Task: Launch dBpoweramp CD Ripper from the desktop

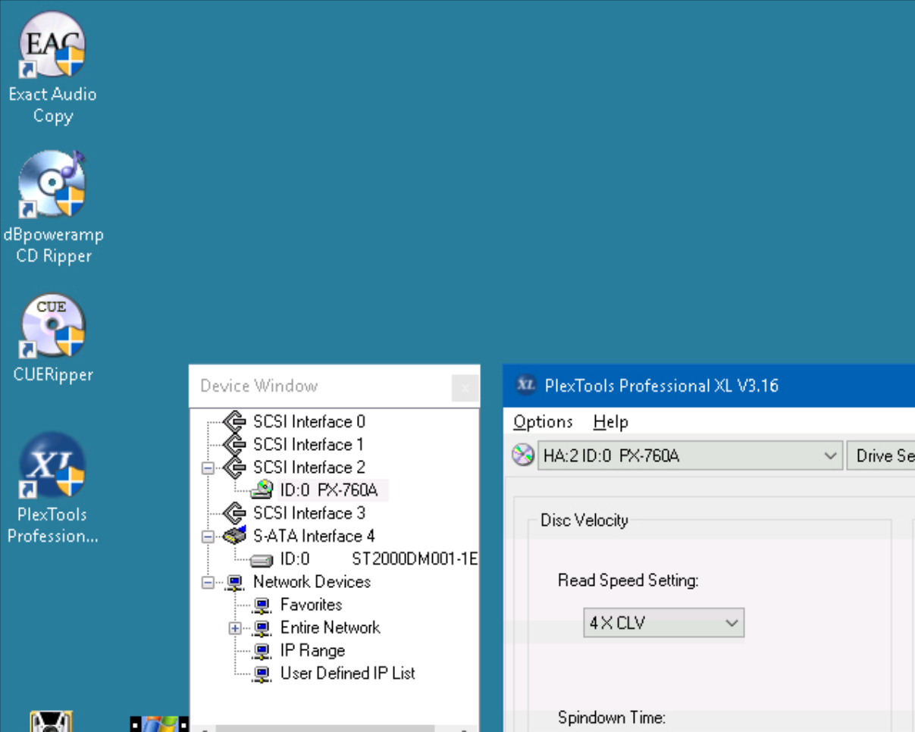Action: (x=52, y=208)
